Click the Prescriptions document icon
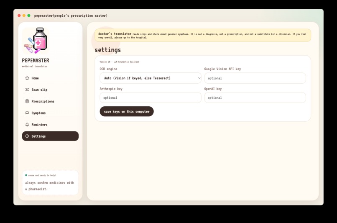Image resolution: width=337 pixels, height=223 pixels. (x=27, y=101)
